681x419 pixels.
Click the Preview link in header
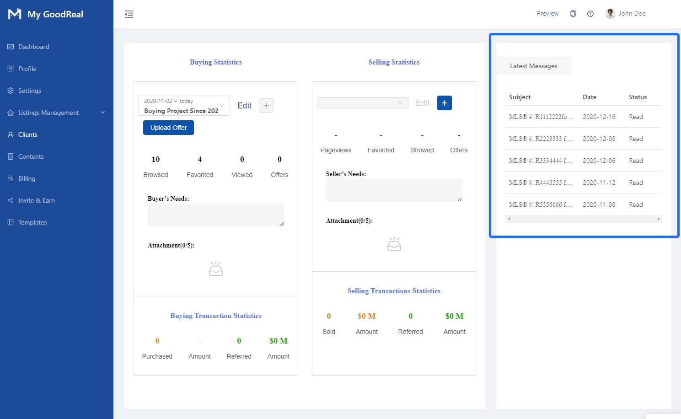click(547, 14)
